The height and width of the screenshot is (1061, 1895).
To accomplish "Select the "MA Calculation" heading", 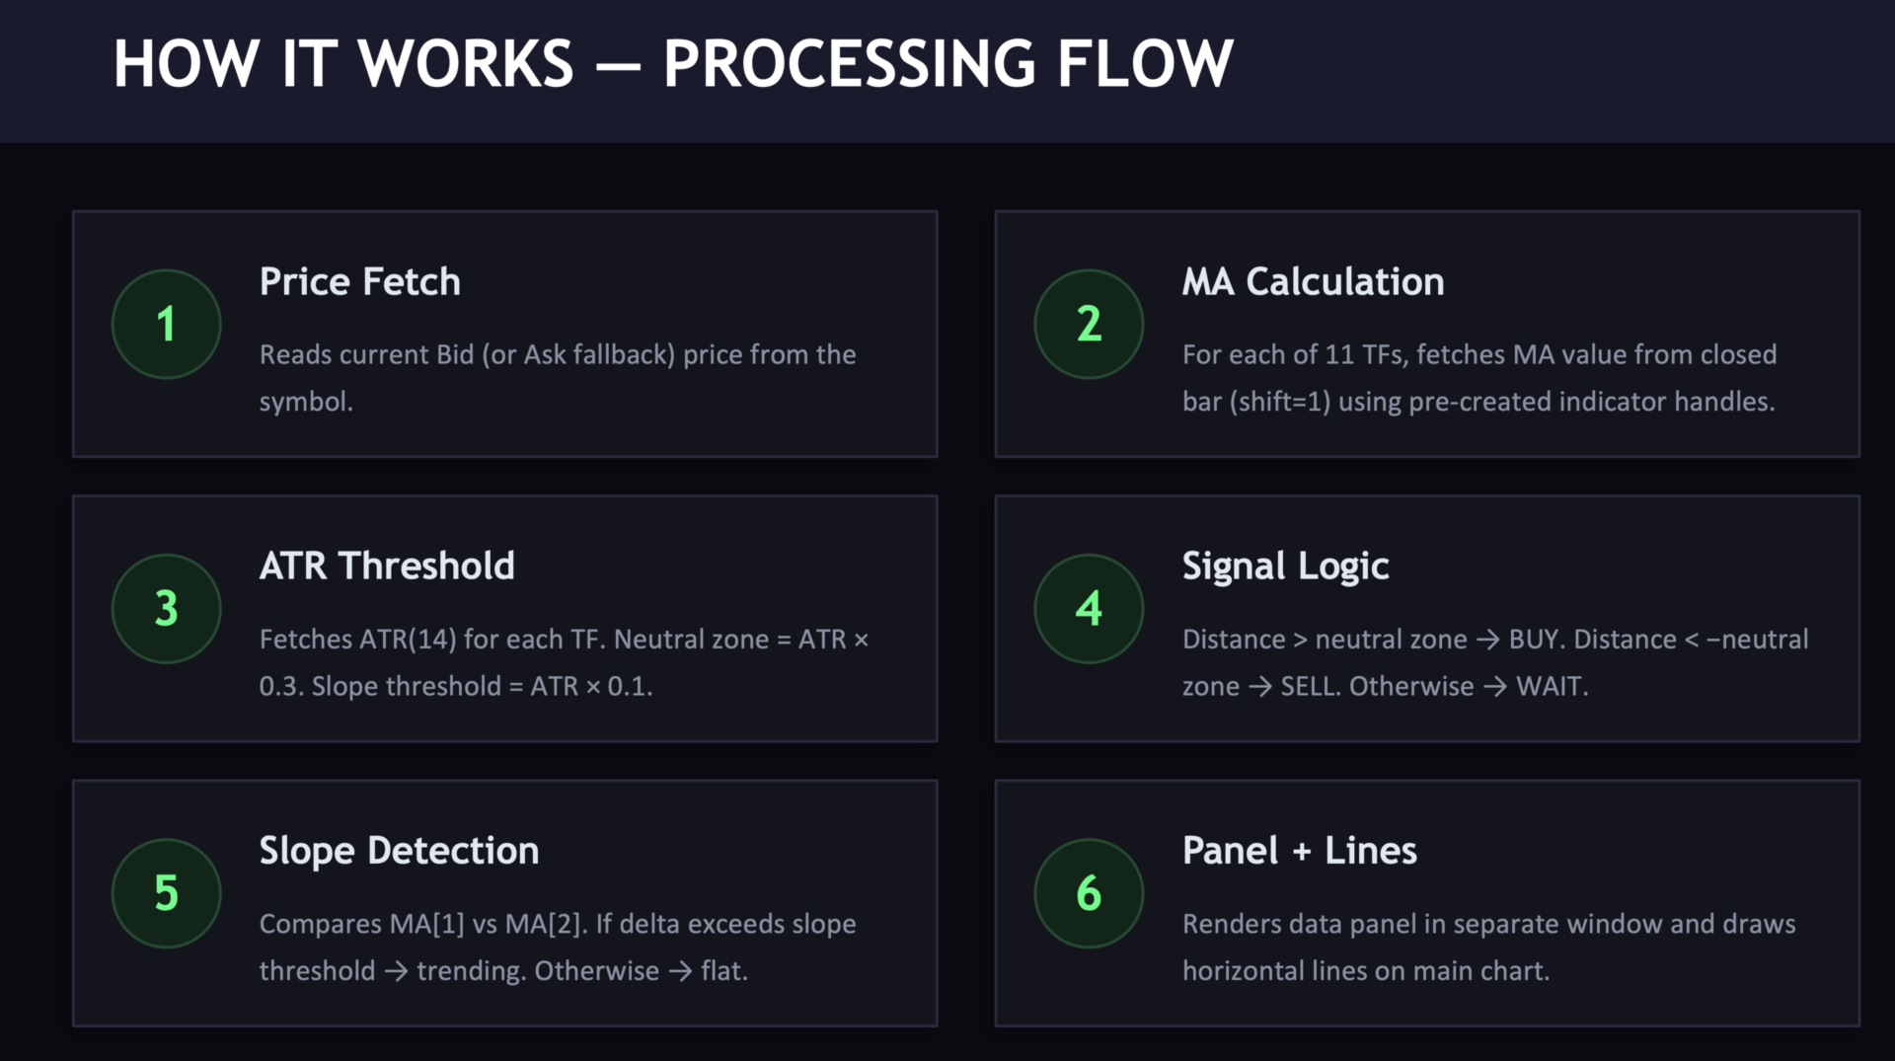I will pyautogui.click(x=1313, y=282).
